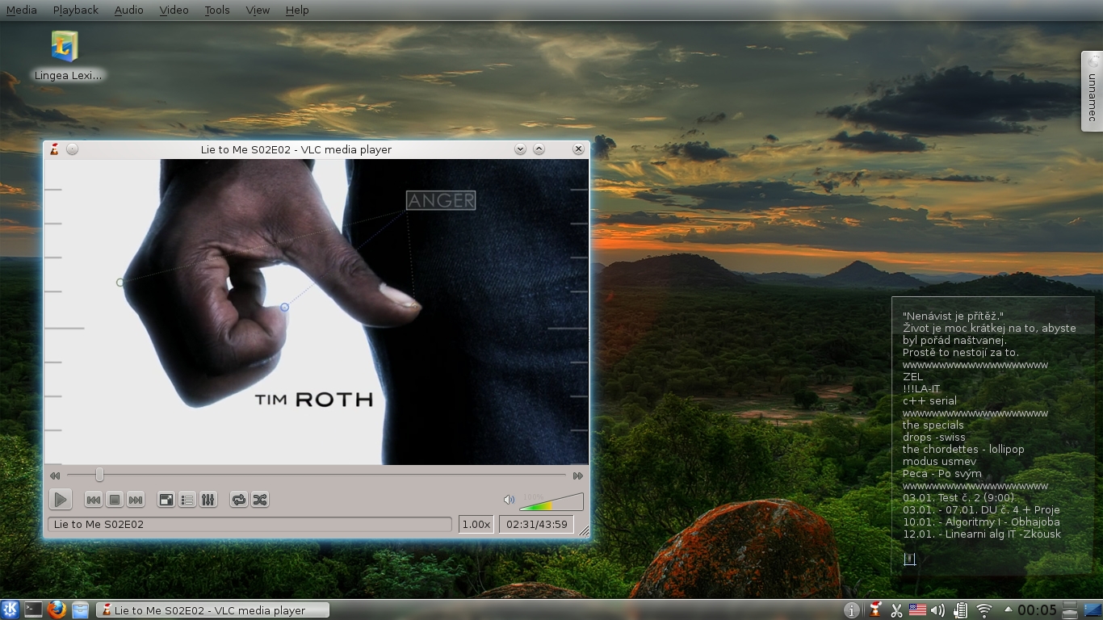Click VLC window resize grip corner
This screenshot has width=1103, height=620.
583,531
